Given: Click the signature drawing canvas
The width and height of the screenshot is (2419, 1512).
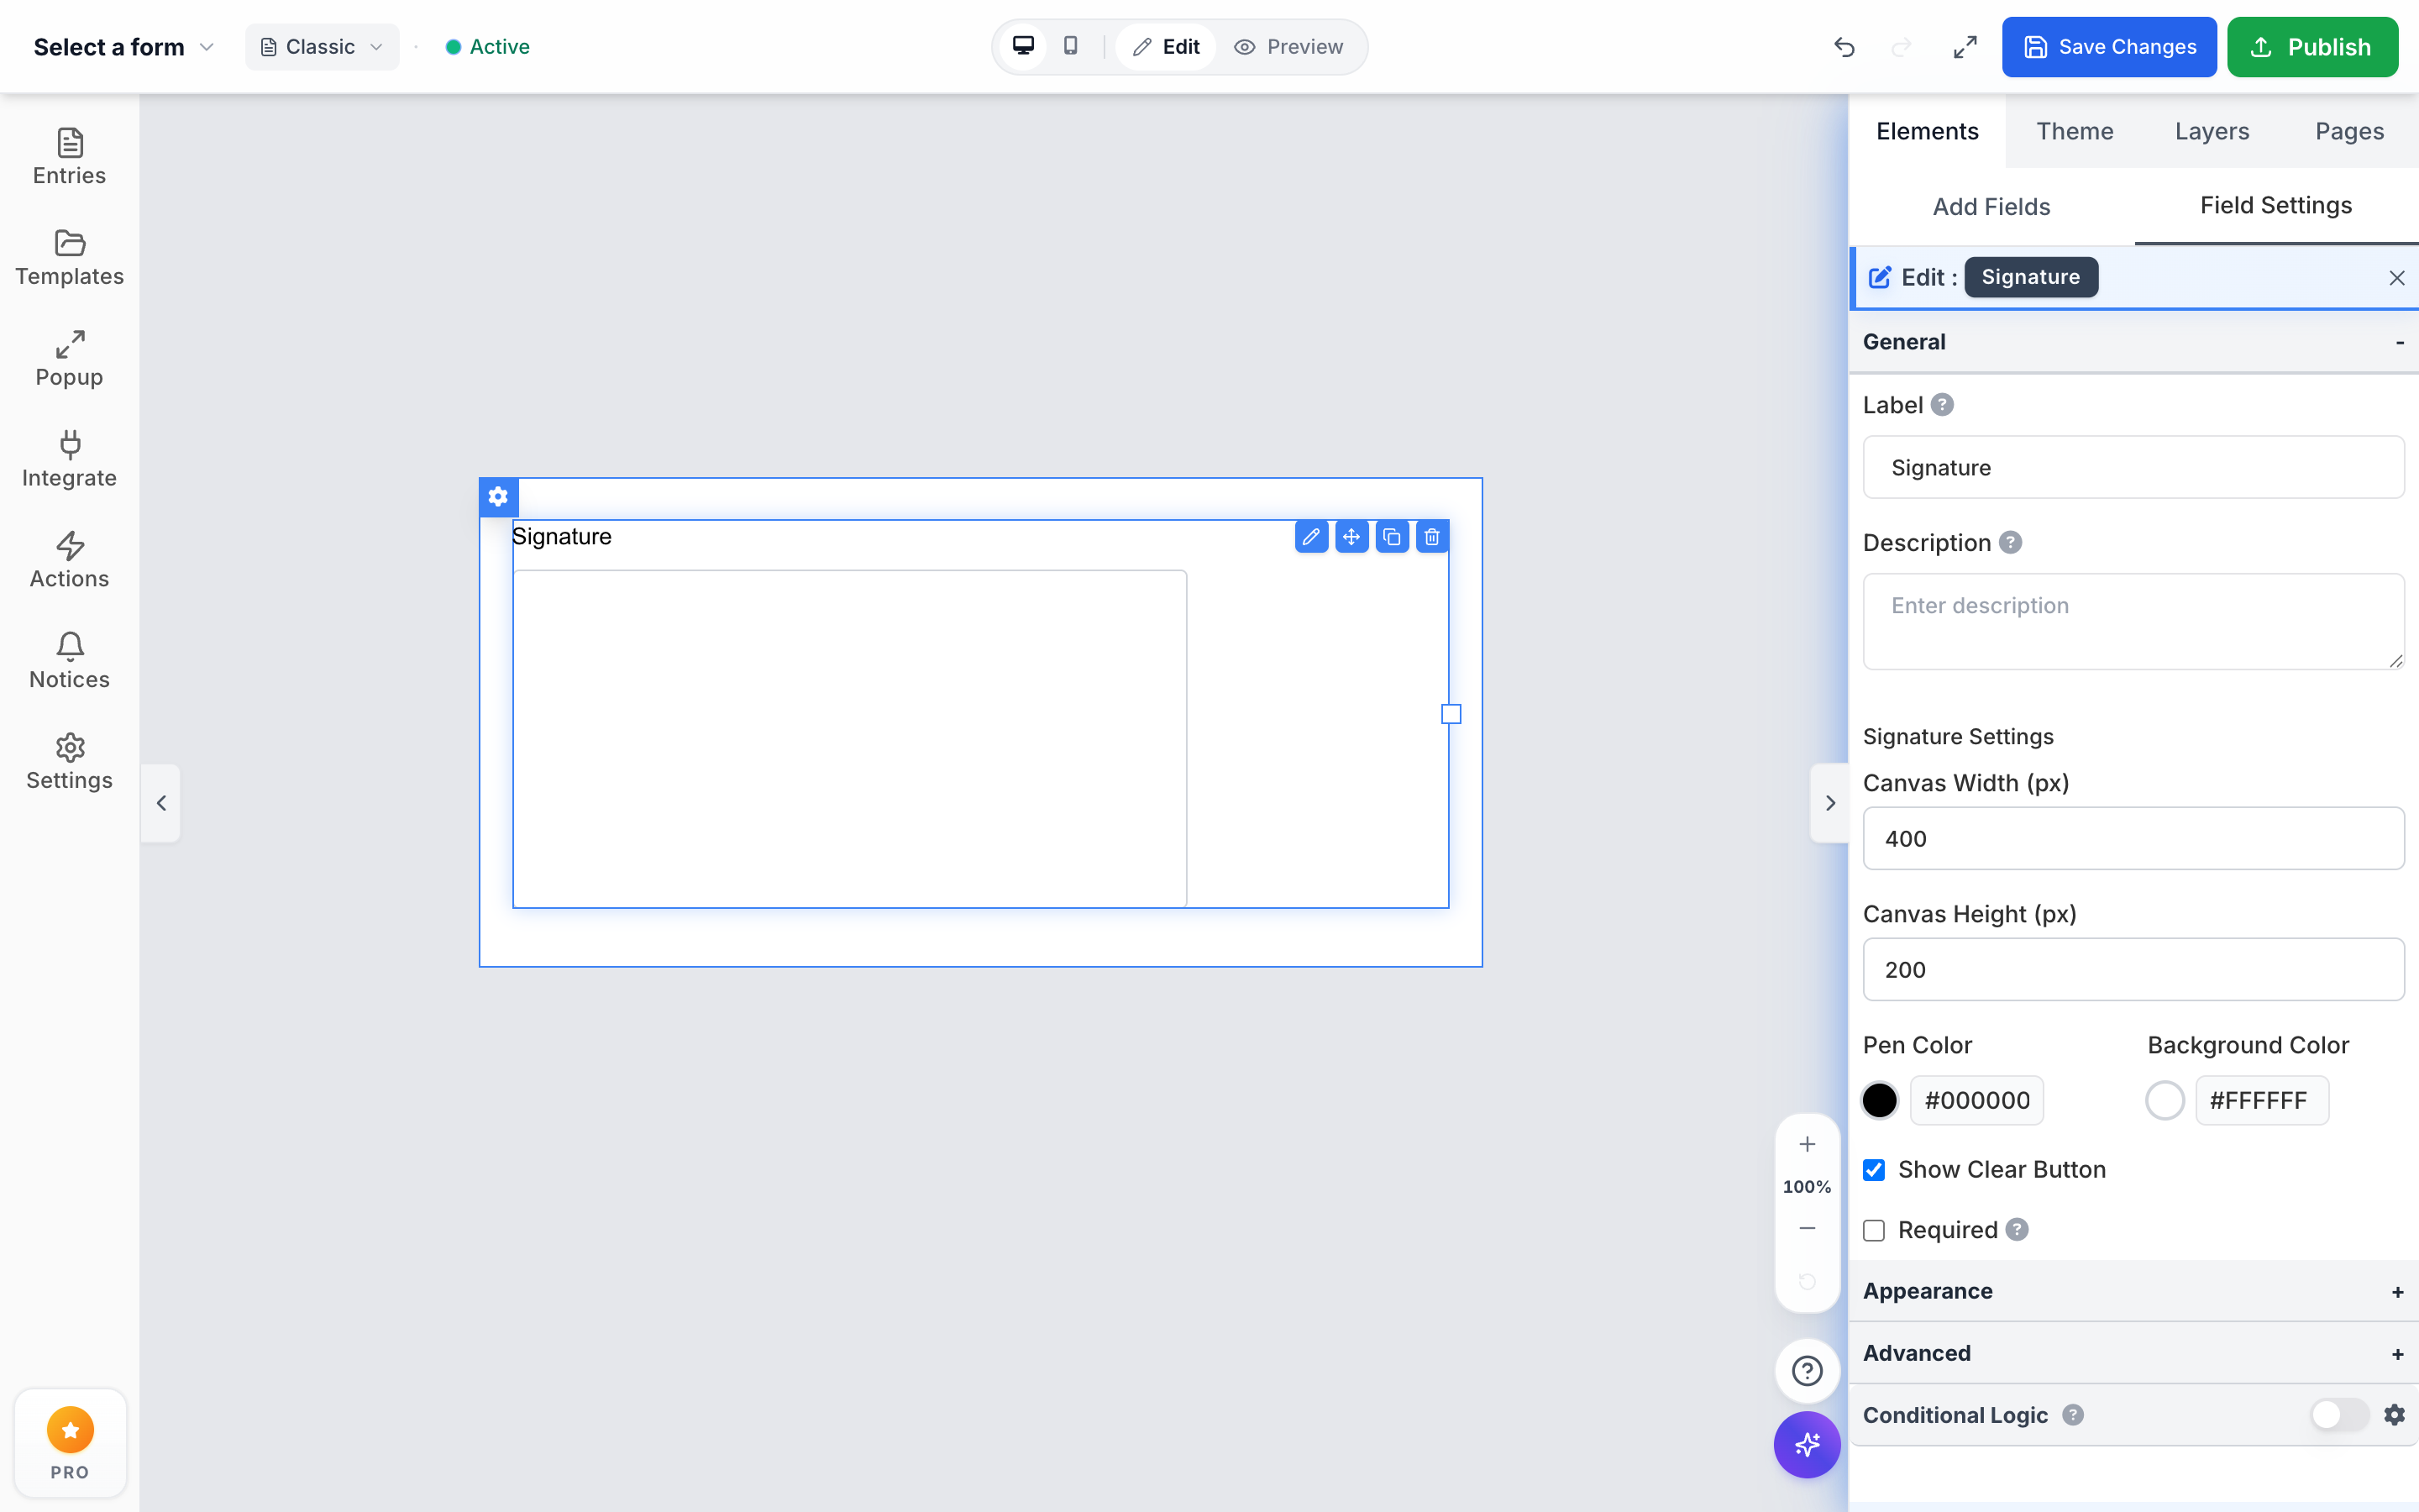Looking at the screenshot, I should click(850, 738).
